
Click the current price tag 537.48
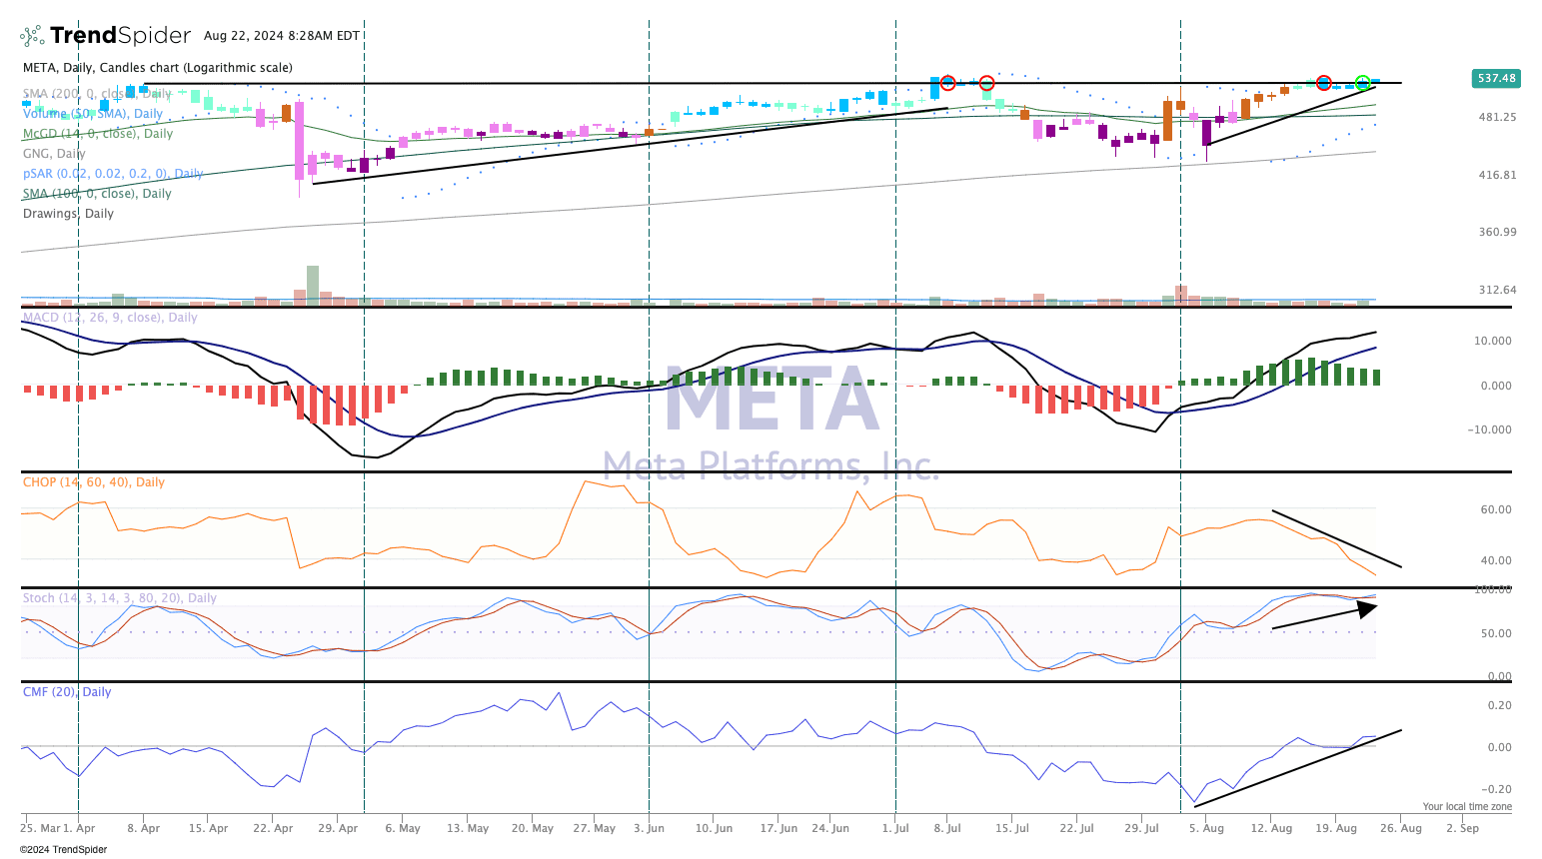coord(1495,78)
